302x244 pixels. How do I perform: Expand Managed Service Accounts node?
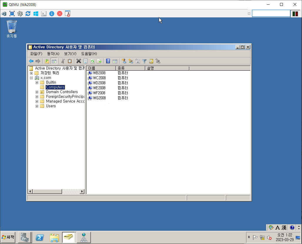[x=37, y=101]
